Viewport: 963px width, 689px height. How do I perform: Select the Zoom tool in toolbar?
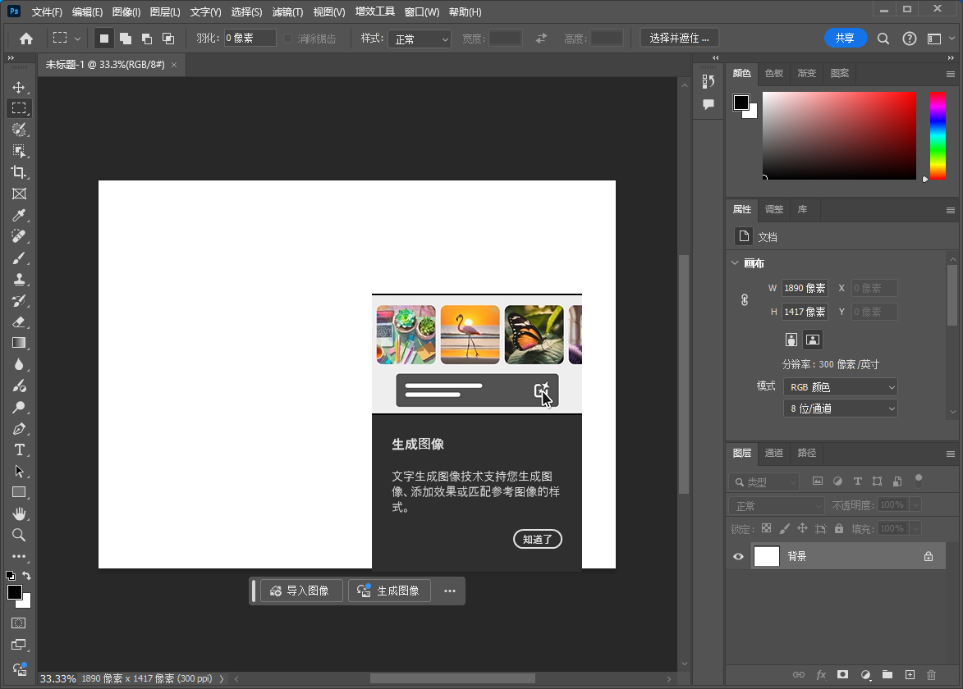pyautogui.click(x=18, y=535)
